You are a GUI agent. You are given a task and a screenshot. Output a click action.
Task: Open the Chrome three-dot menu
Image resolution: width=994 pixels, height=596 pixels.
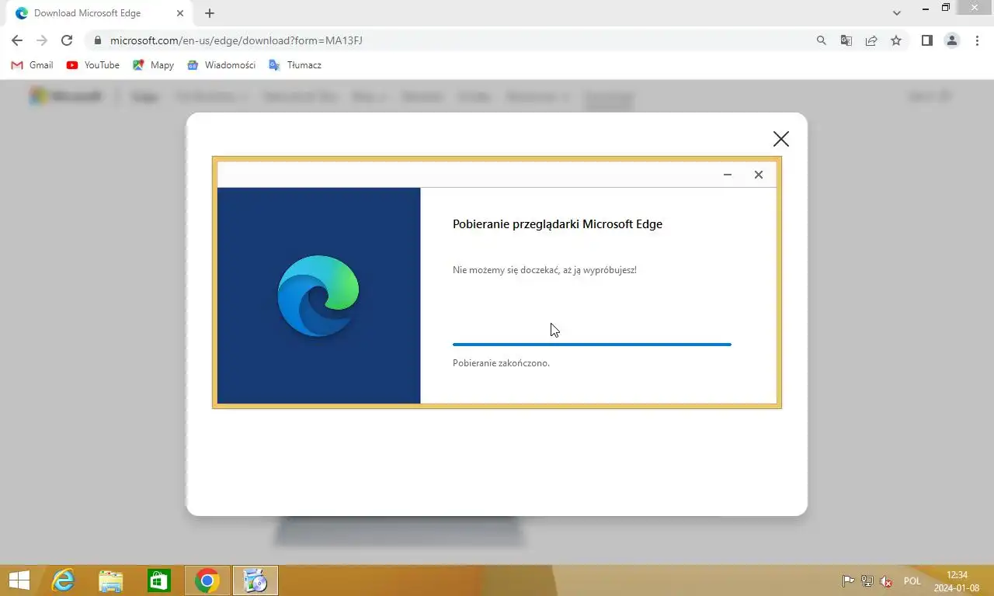pos(977,40)
